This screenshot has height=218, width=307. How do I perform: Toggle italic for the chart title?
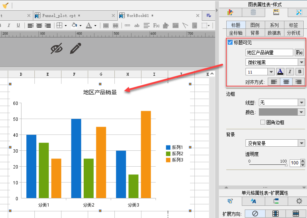tap(290, 72)
